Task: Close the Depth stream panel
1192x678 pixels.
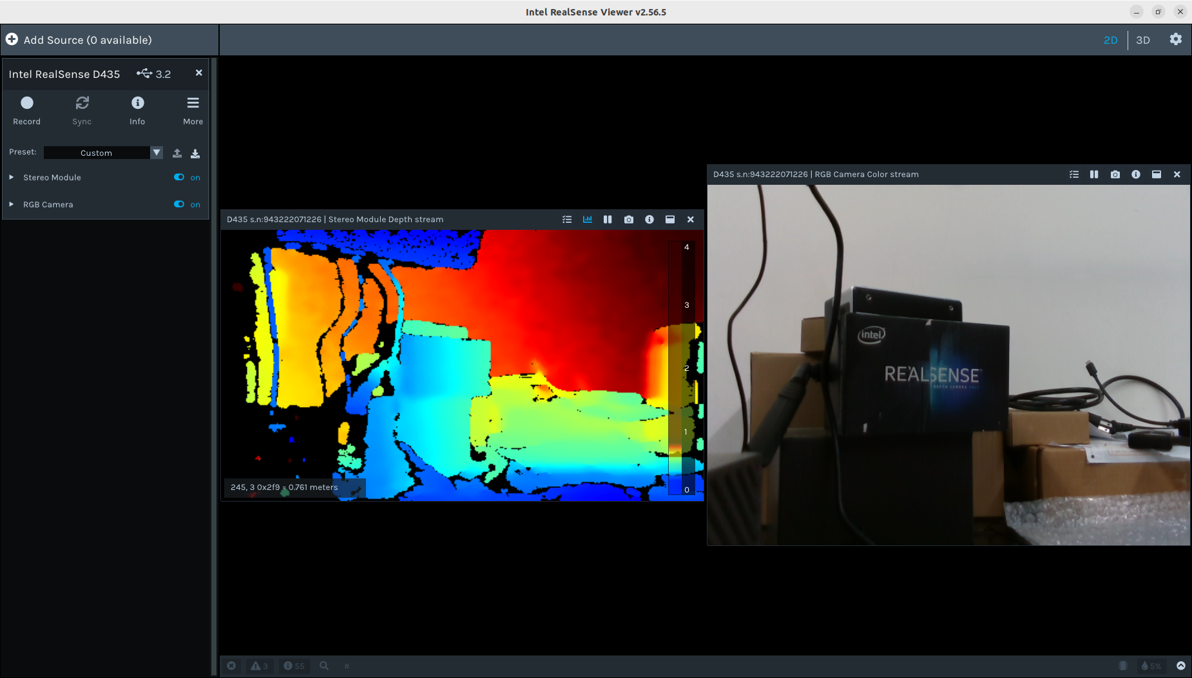Action: tap(691, 220)
